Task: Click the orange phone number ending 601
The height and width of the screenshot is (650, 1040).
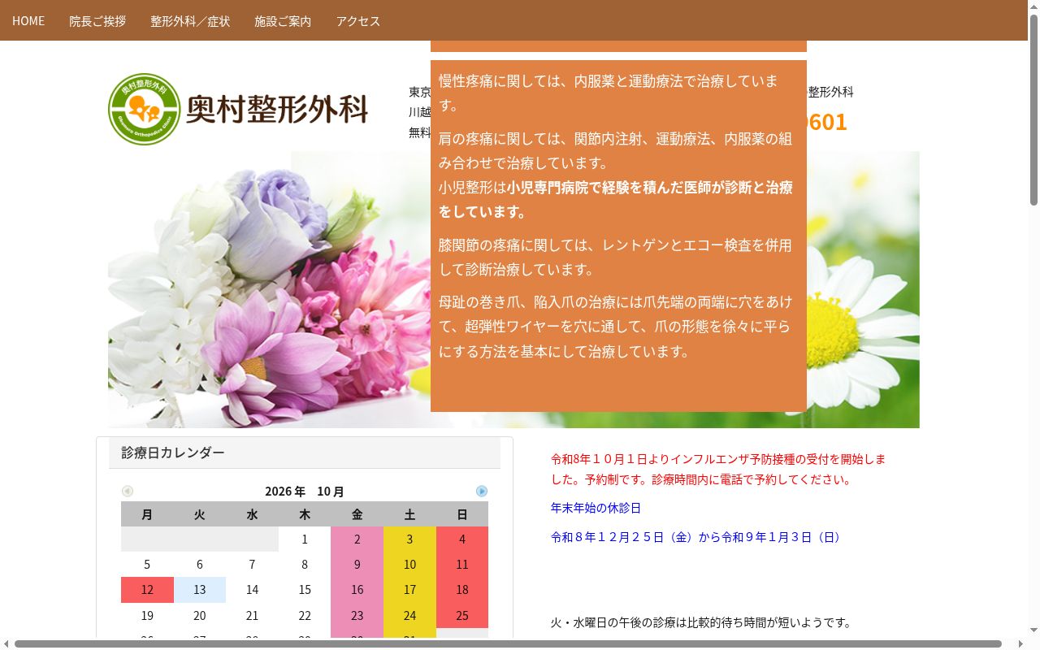Action: [x=827, y=122]
